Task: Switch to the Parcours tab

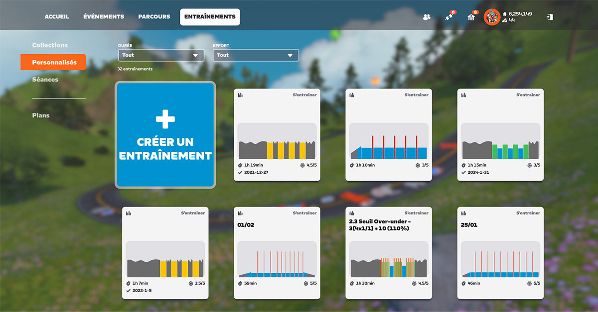Action: click(154, 17)
